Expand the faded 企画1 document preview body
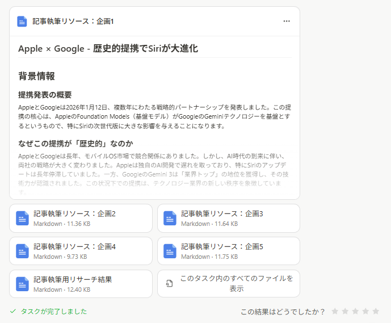 (x=154, y=170)
